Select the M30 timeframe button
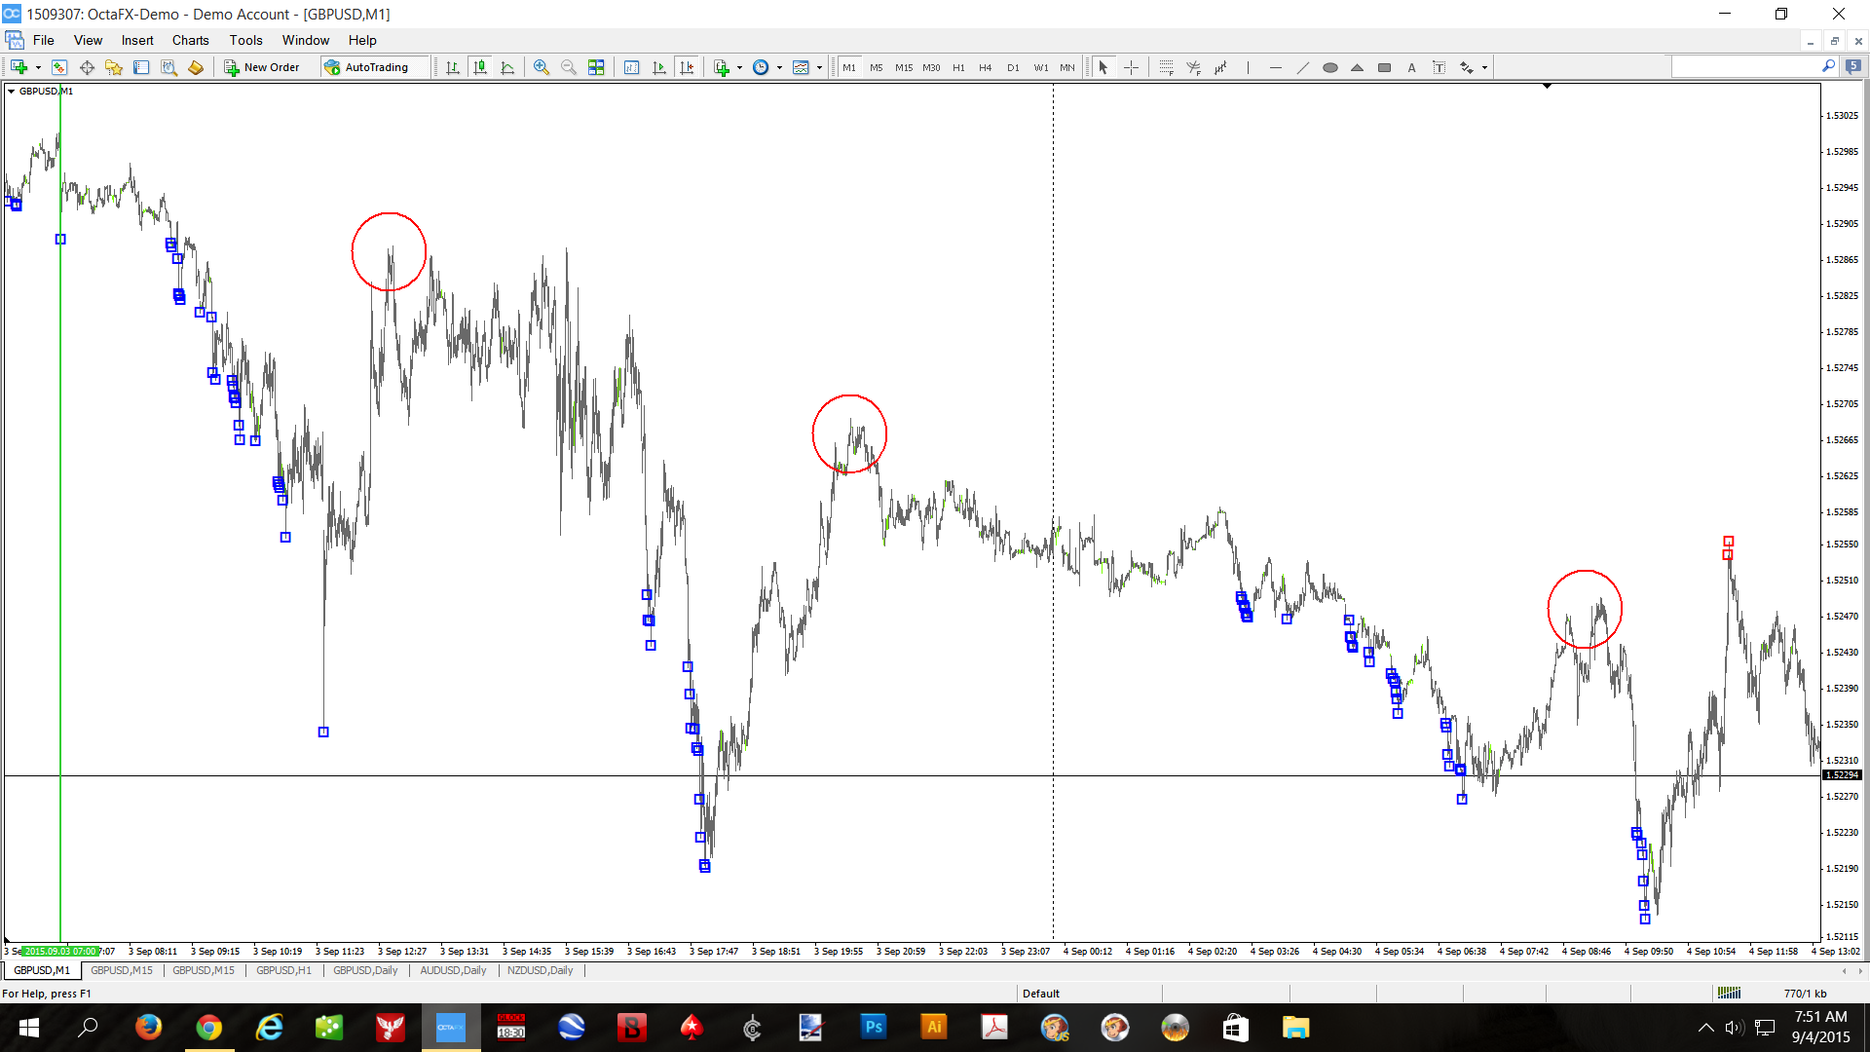Image resolution: width=1870 pixels, height=1052 pixels. tap(932, 67)
